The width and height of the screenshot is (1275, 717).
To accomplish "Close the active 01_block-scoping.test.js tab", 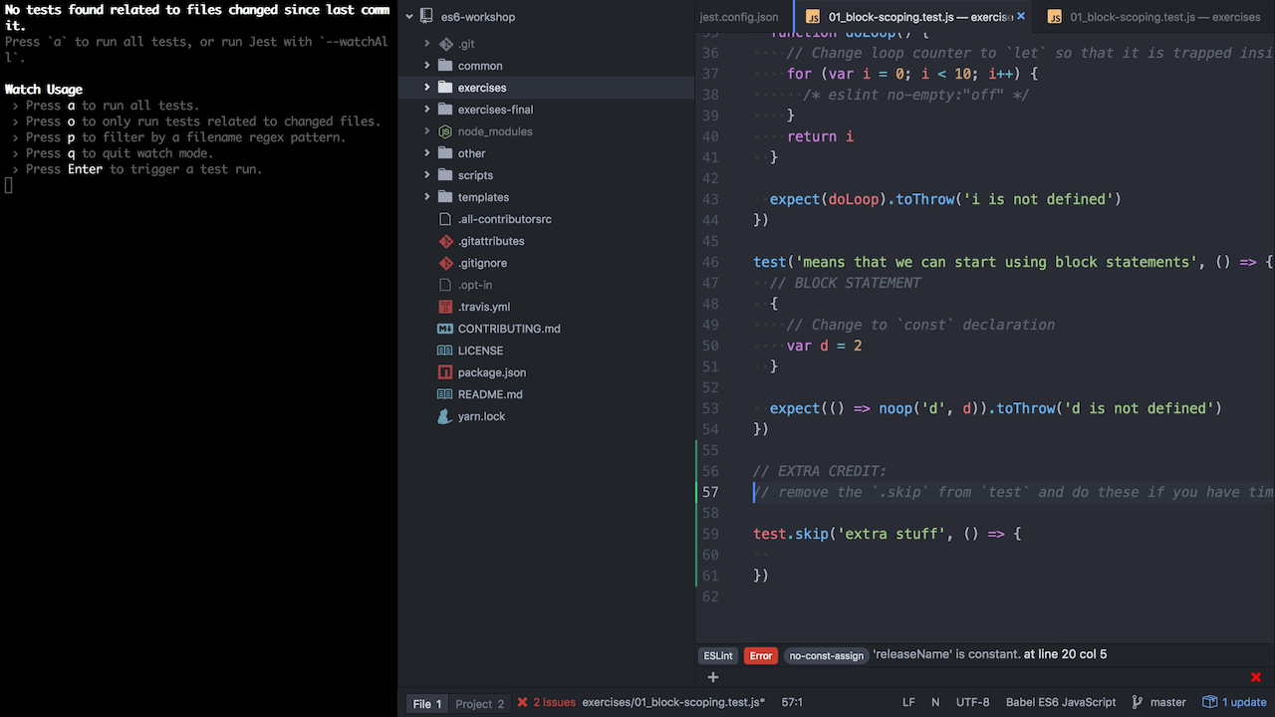I will 1021,17.
